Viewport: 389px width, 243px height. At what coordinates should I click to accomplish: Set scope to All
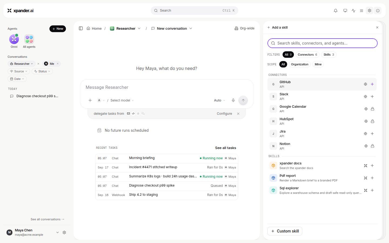pyautogui.click(x=283, y=64)
